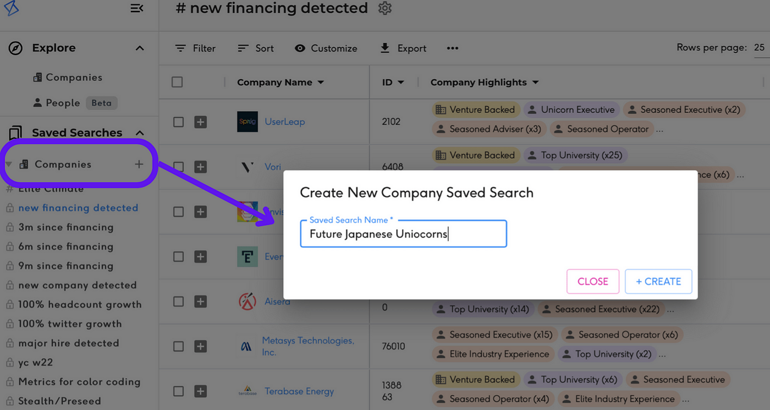Check the select-all header checkbox
The width and height of the screenshot is (770, 410).
pos(177,82)
